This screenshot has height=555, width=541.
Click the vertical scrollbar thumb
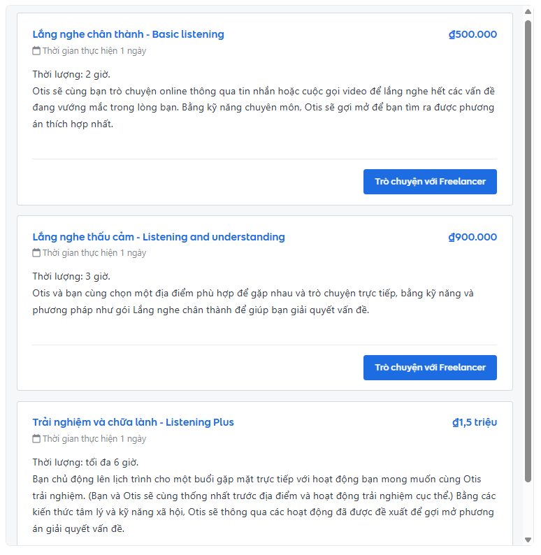(x=528, y=252)
